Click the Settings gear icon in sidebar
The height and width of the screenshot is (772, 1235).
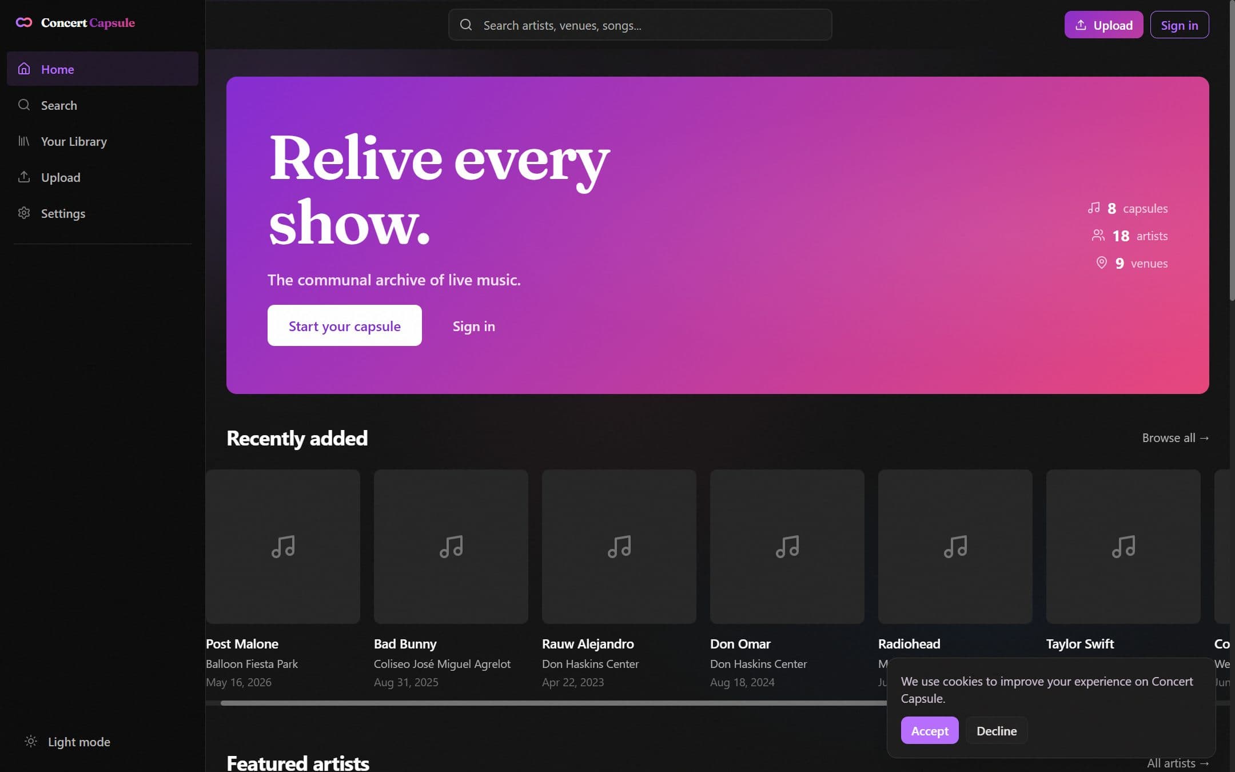coord(24,213)
